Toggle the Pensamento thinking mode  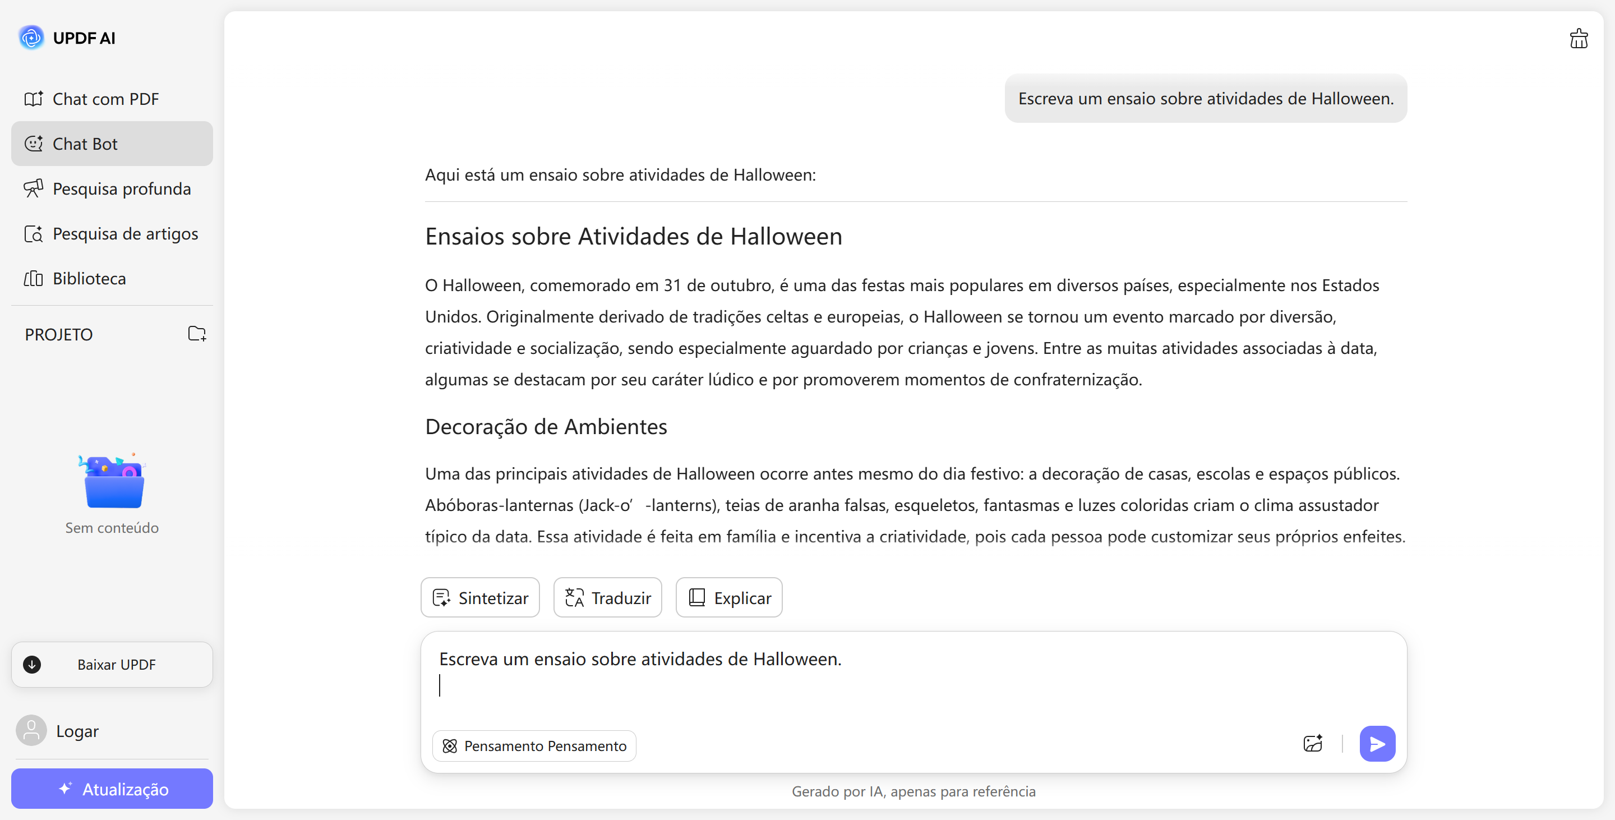coord(534,745)
